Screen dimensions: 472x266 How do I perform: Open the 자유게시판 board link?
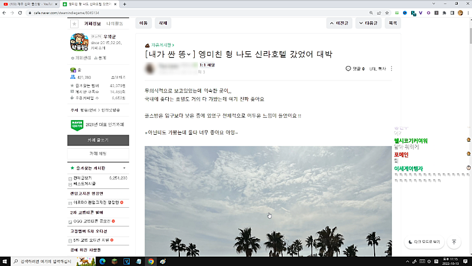pyautogui.click(x=163, y=45)
